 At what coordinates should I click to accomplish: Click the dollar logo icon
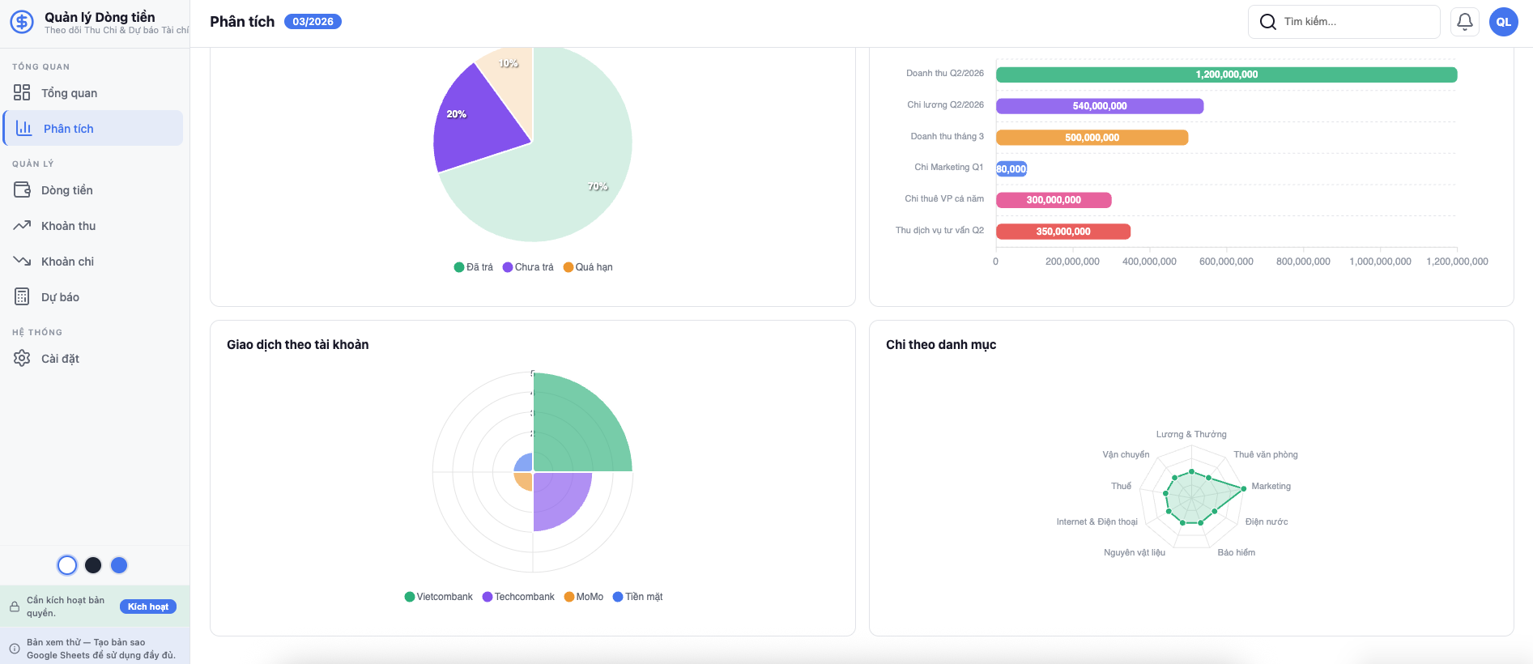[x=22, y=22]
